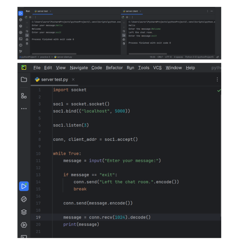Toggle soft-wrap in server test console

point(27,31)
